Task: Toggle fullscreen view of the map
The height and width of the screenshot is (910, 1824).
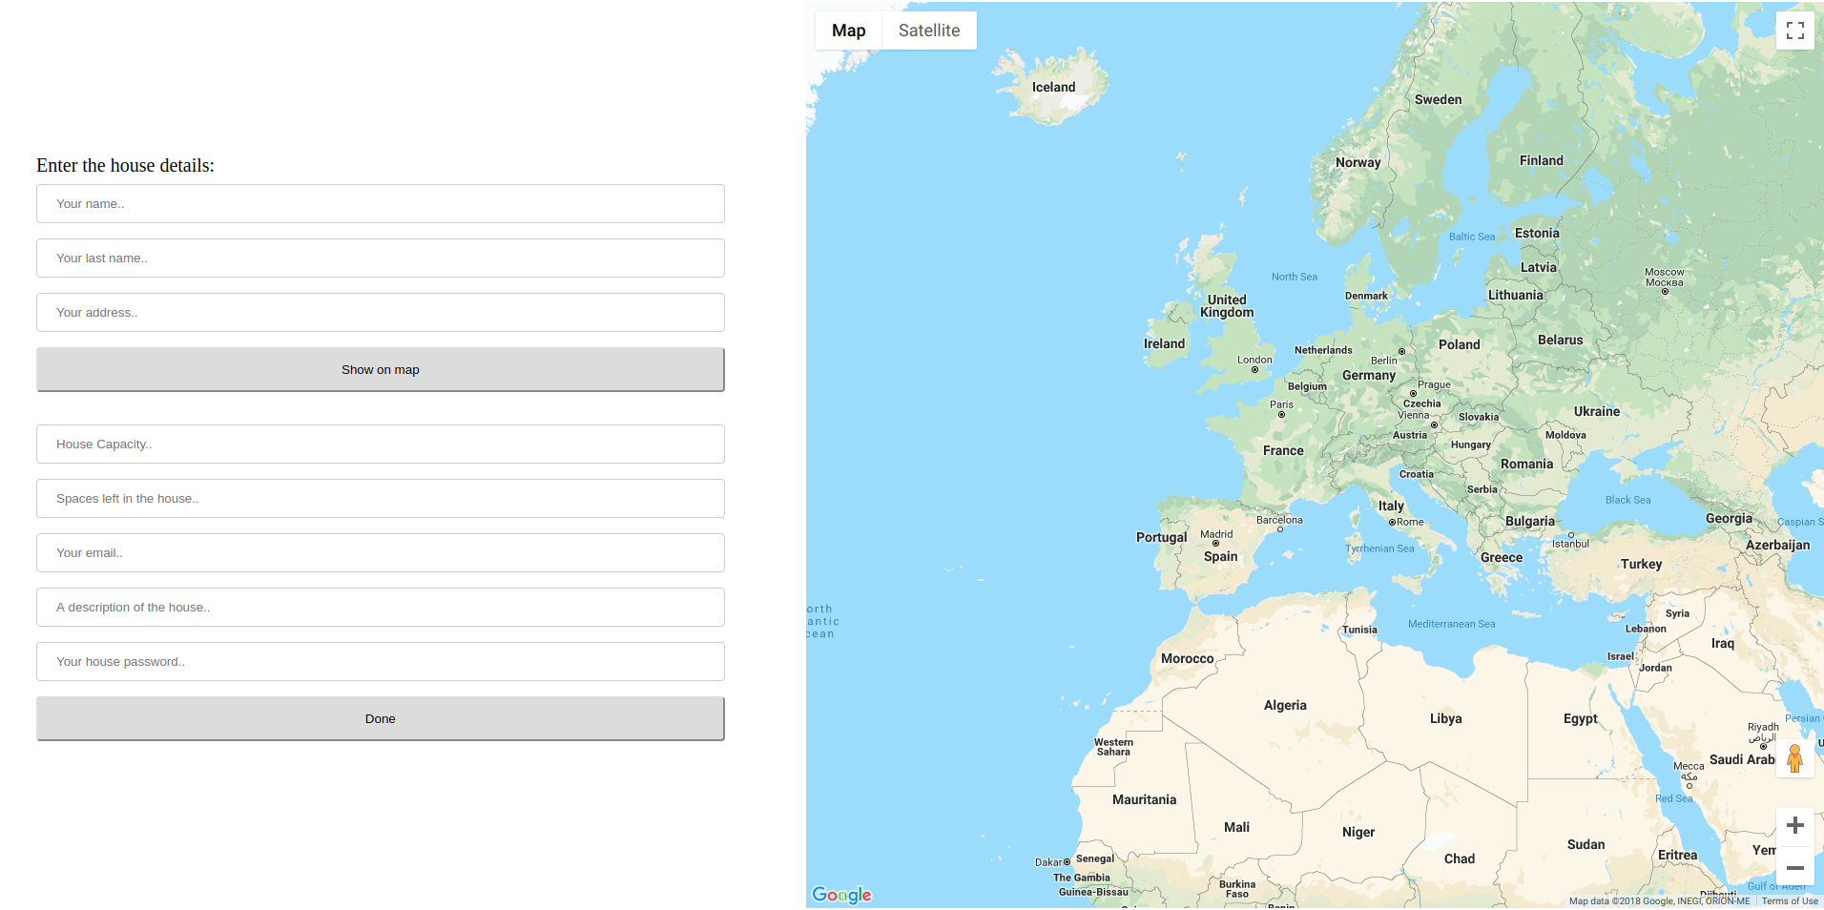Action: point(1794,31)
